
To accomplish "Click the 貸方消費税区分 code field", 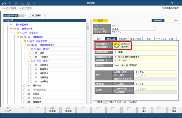I will point(117,47).
